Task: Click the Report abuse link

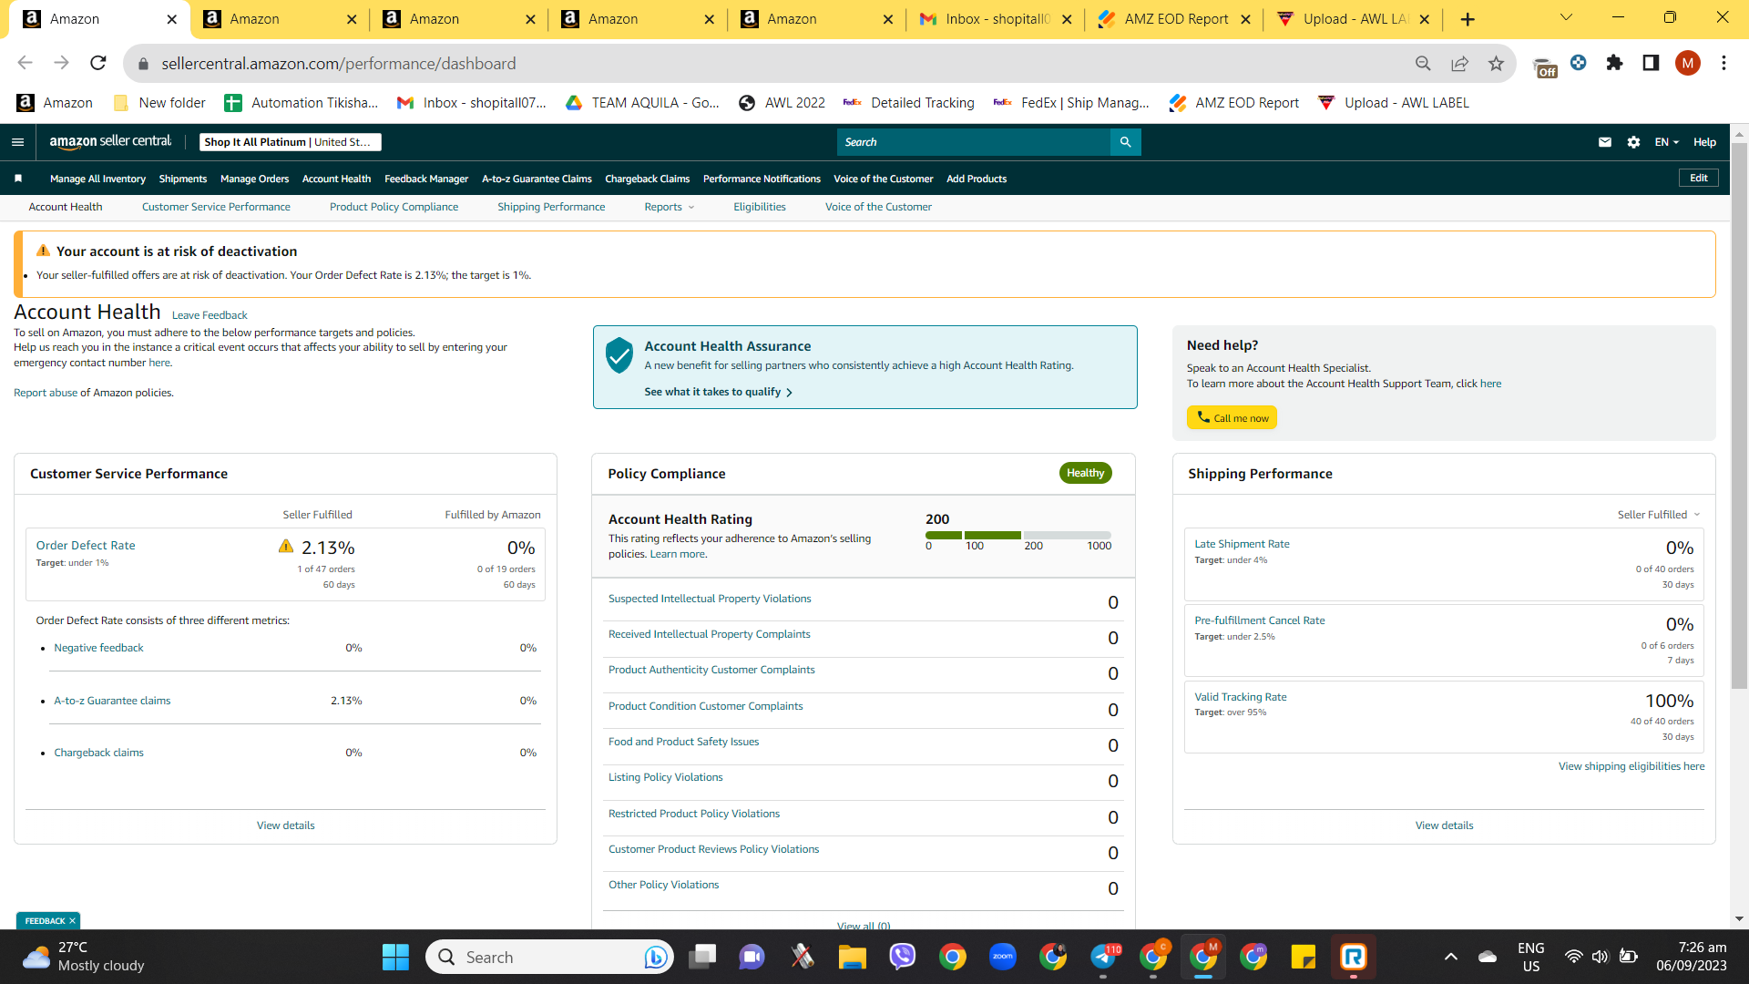Action: tap(46, 393)
